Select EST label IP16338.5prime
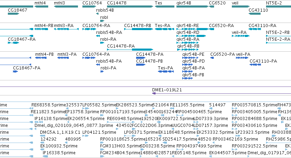291x158 pixels. coord(59,153)
